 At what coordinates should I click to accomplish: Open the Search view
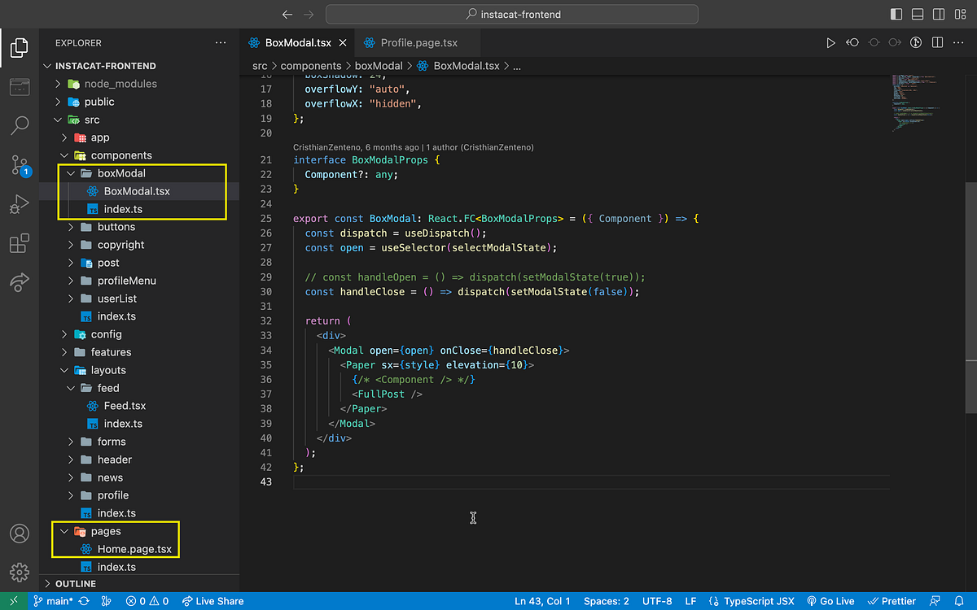click(x=18, y=125)
